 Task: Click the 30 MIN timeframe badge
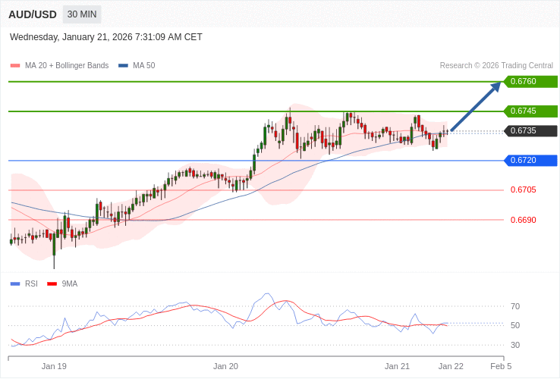82,14
